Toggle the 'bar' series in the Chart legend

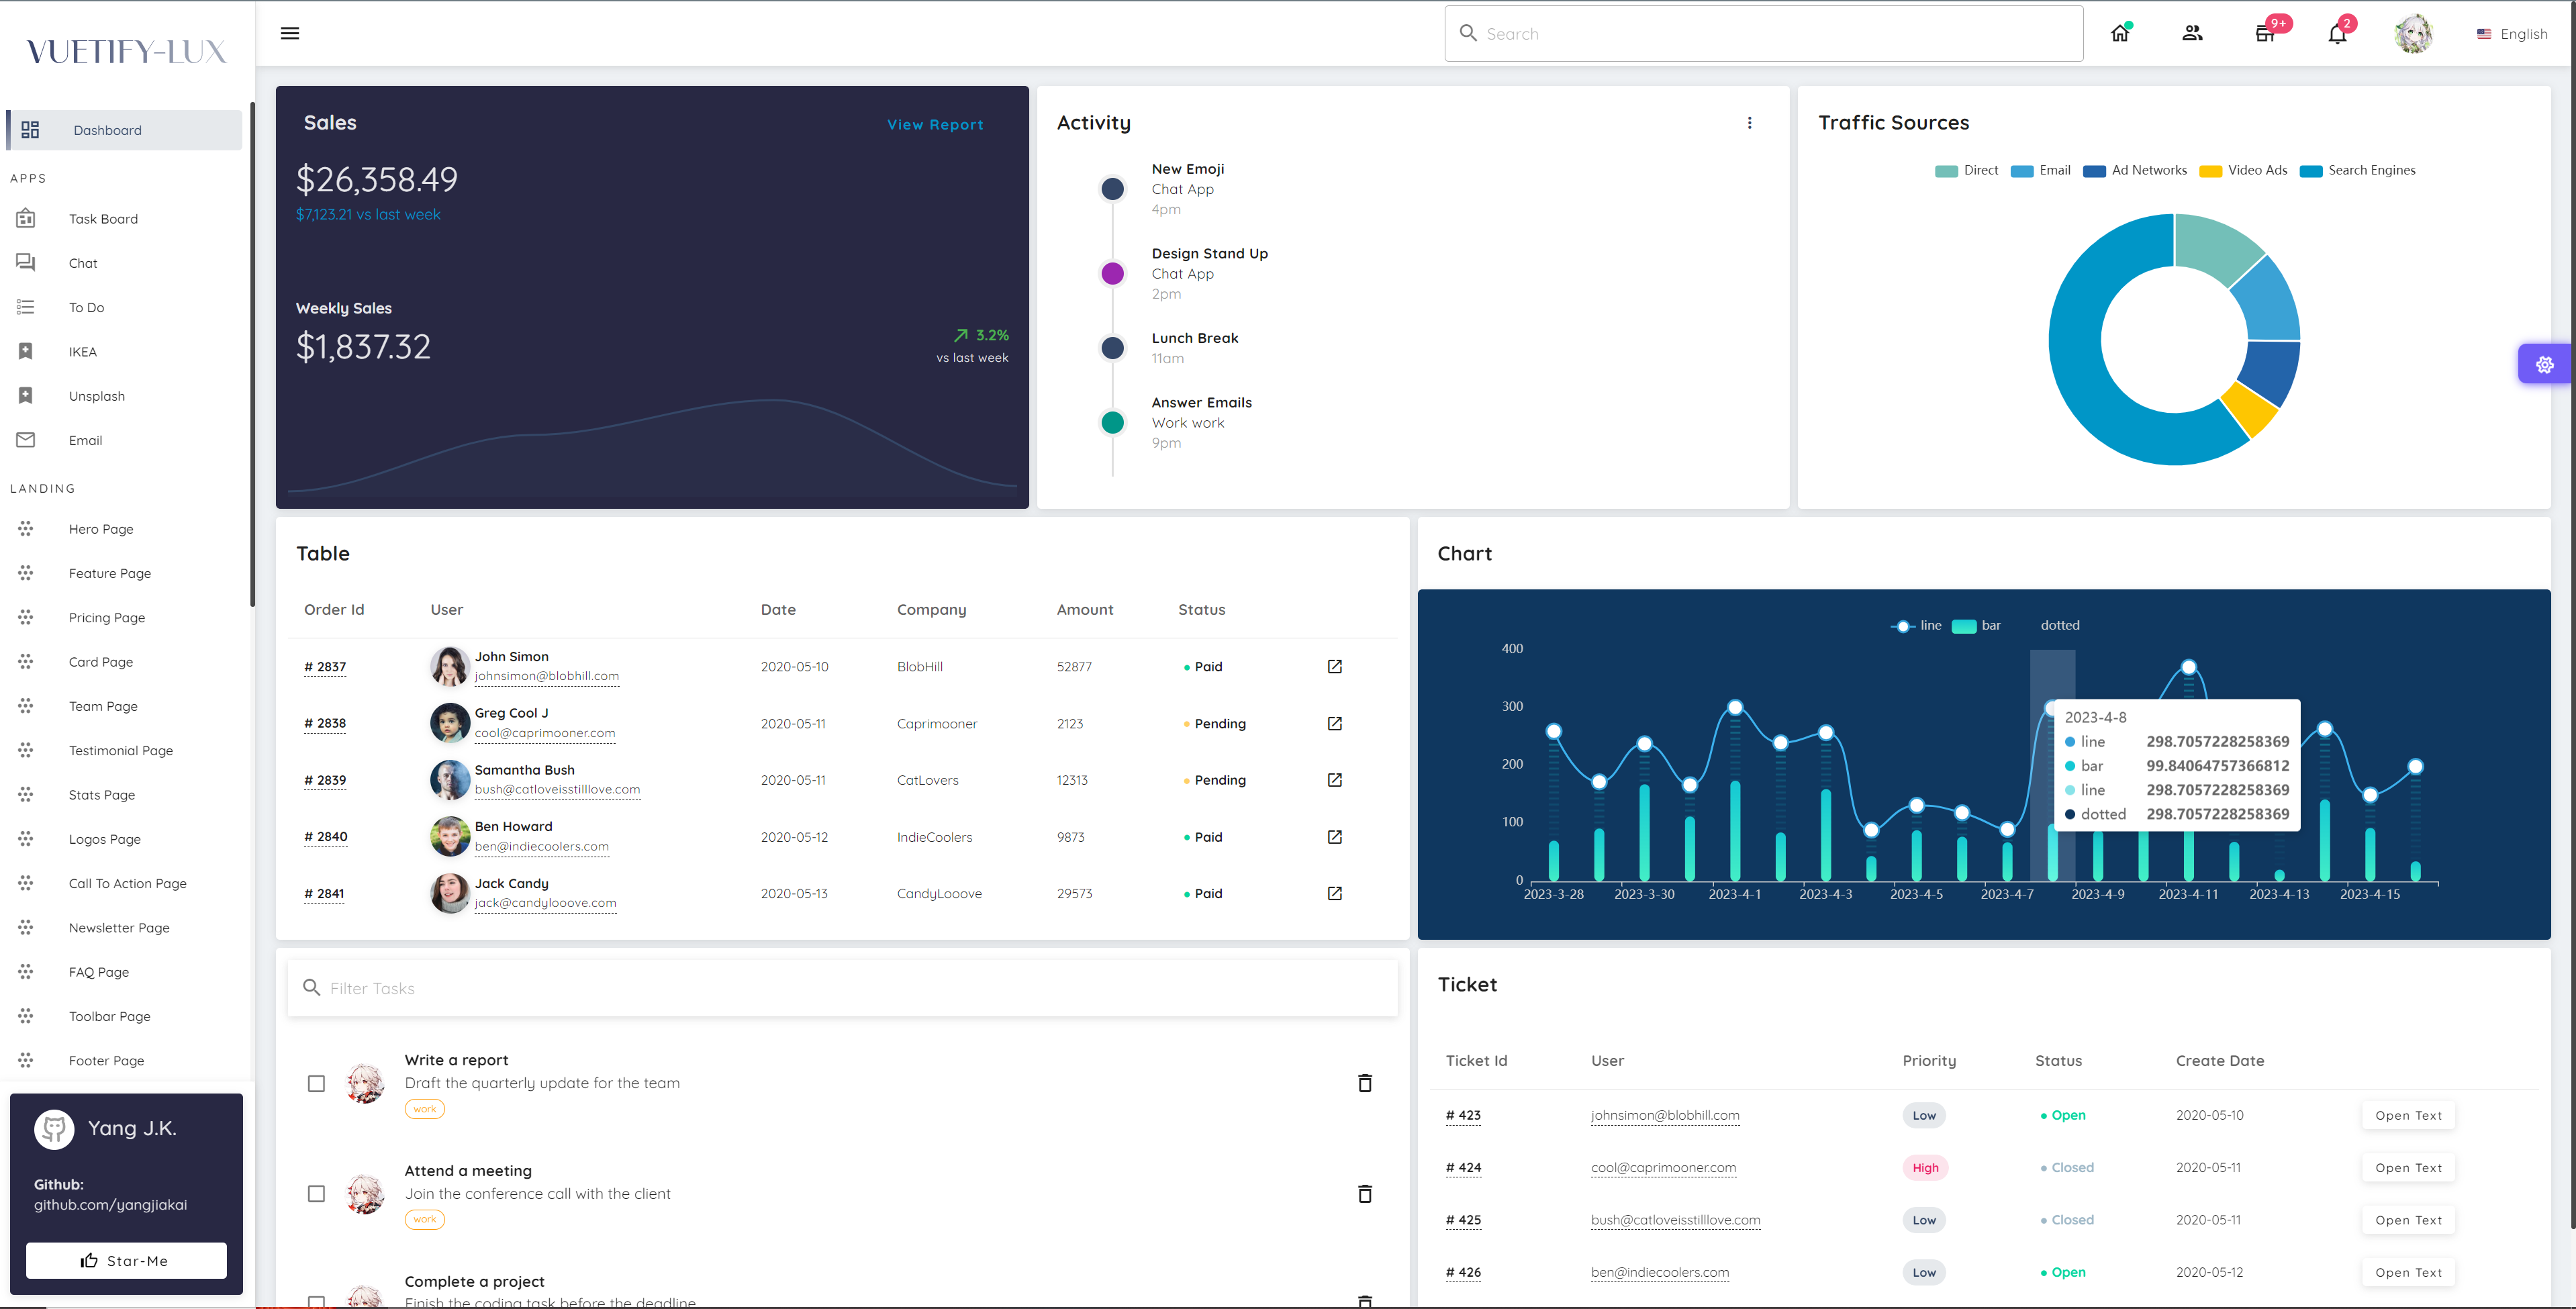[1977, 625]
